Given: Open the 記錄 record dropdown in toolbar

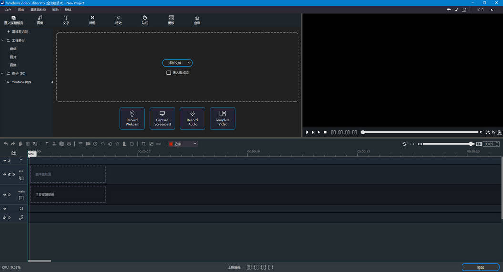Looking at the screenshot, I should point(183,144).
